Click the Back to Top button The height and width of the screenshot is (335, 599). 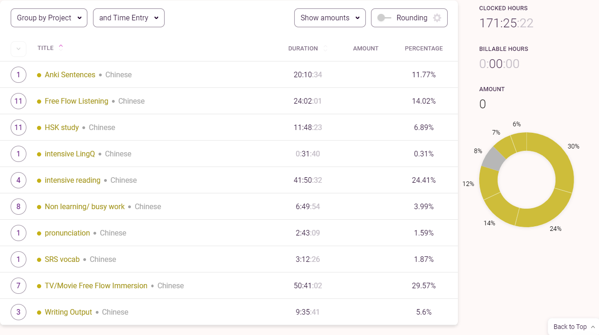click(x=574, y=327)
